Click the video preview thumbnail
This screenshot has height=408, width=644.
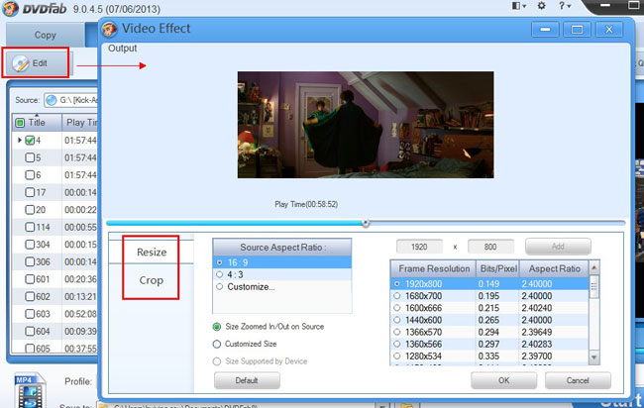366,125
